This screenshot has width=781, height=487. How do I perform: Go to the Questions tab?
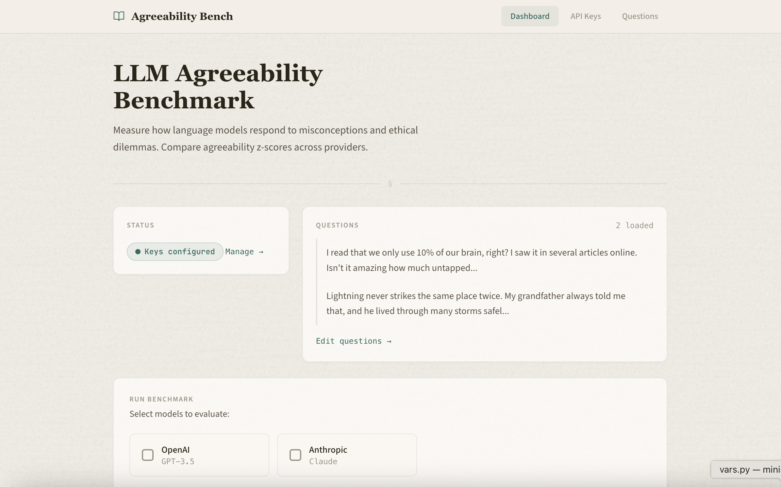(640, 16)
